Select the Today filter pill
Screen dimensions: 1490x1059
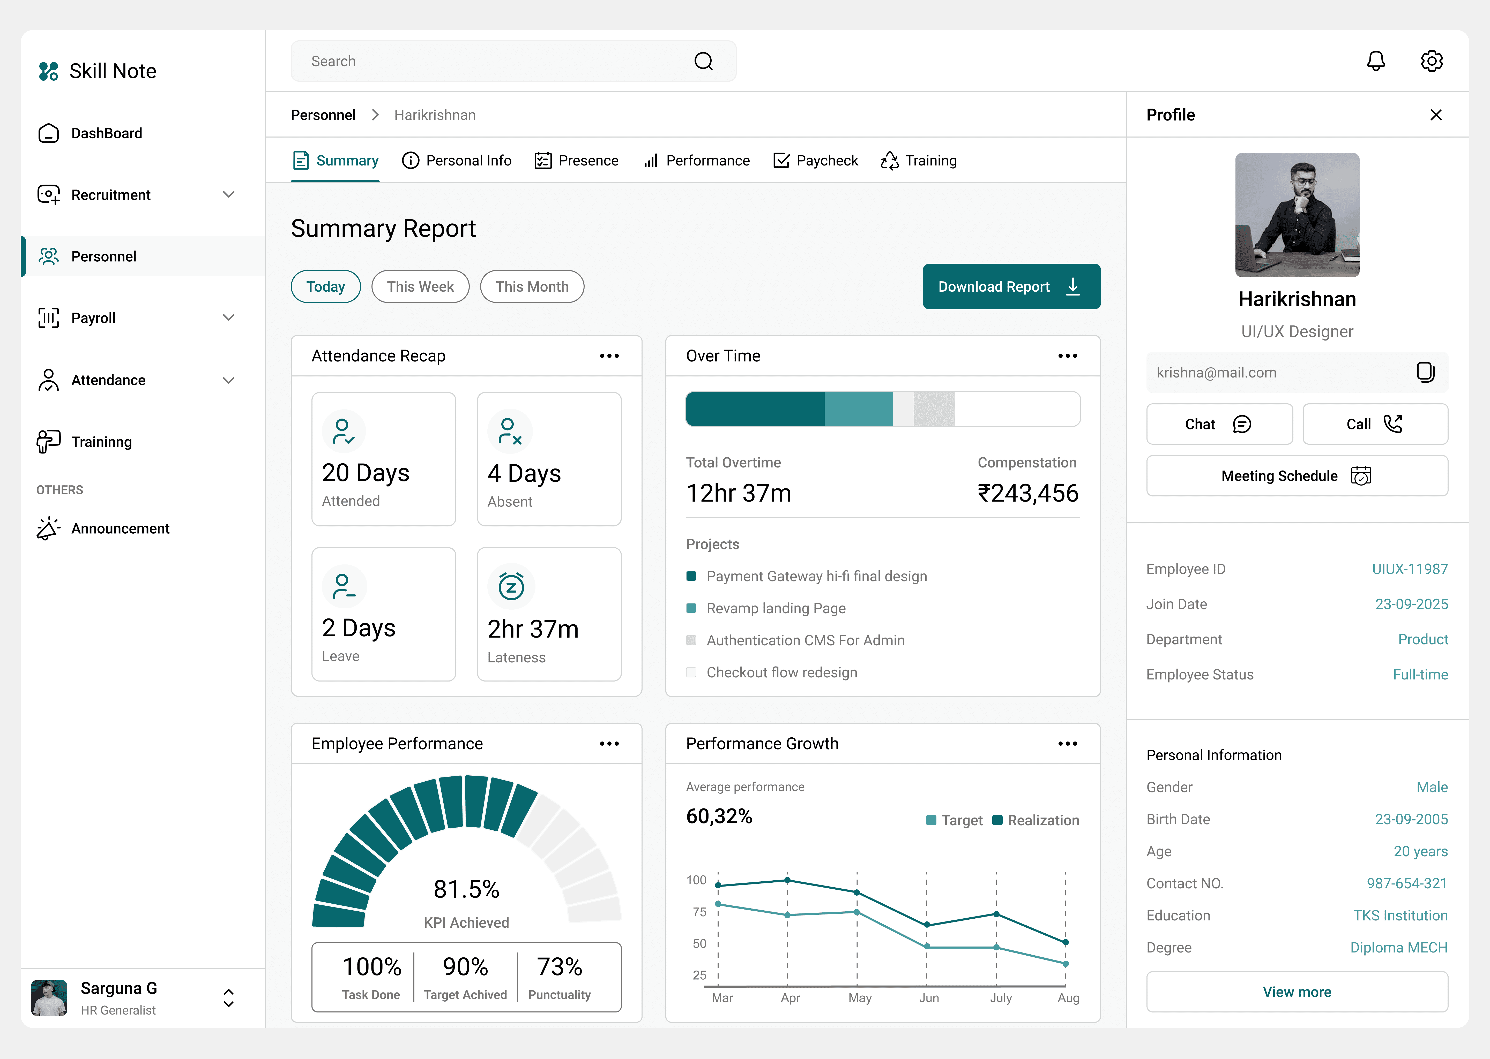coord(325,287)
